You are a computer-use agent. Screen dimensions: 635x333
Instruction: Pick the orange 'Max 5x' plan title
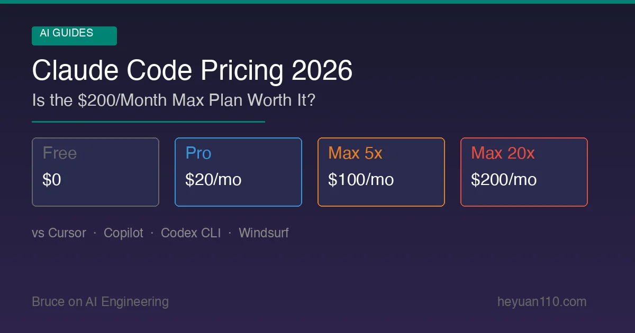(x=355, y=153)
